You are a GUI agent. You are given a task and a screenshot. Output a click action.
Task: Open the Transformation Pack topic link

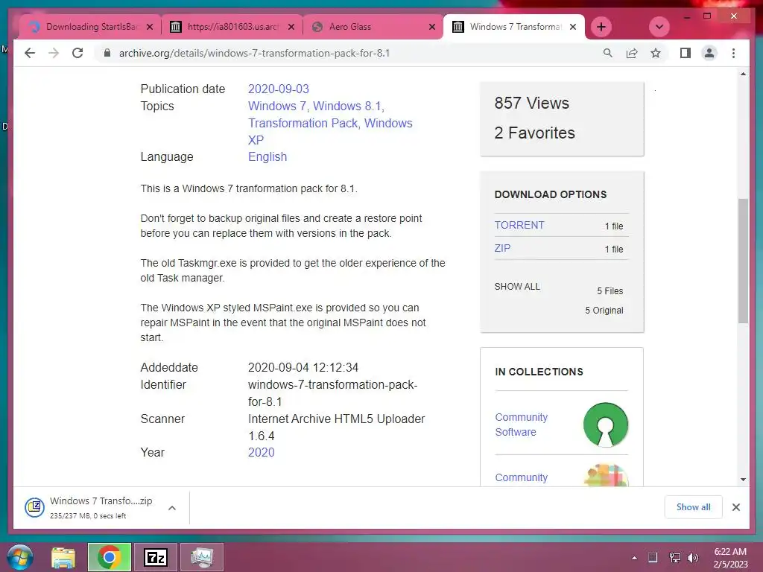pos(303,123)
